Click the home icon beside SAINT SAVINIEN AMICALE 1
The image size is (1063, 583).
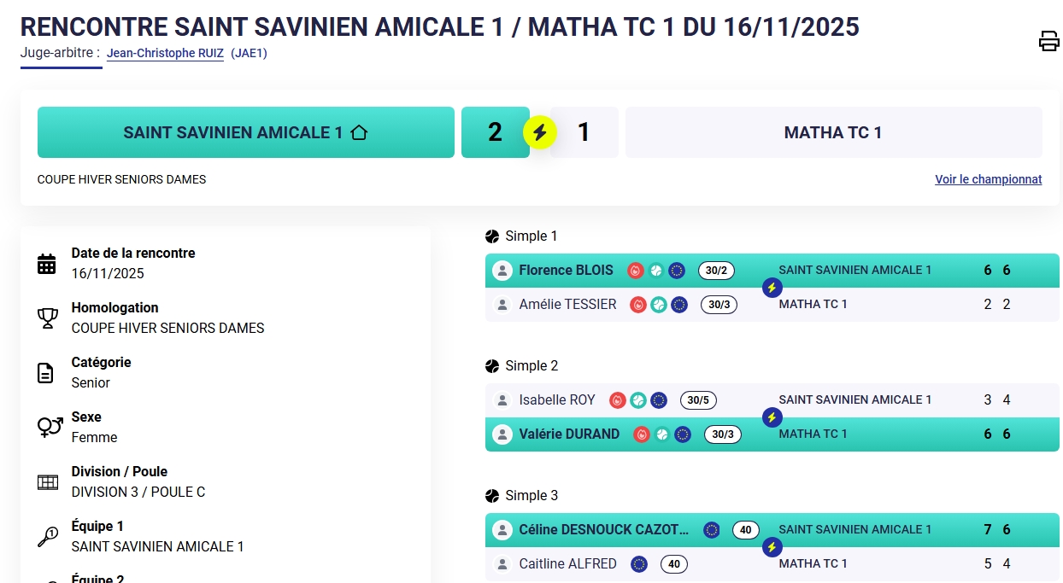(x=359, y=132)
